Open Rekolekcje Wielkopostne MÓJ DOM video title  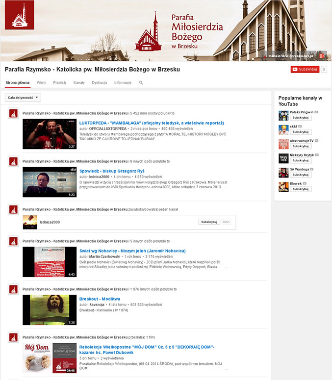coord(147,350)
